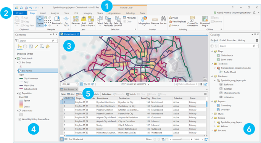Open the Appearance feature layer tab
Viewport: 261px width, 143px height.
coord(114,13)
